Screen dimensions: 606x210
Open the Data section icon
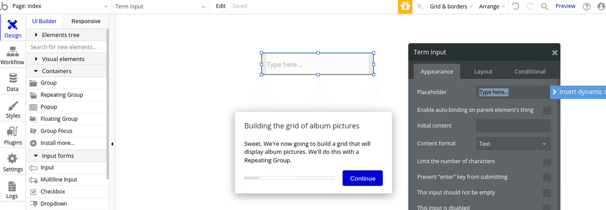pos(13,78)
